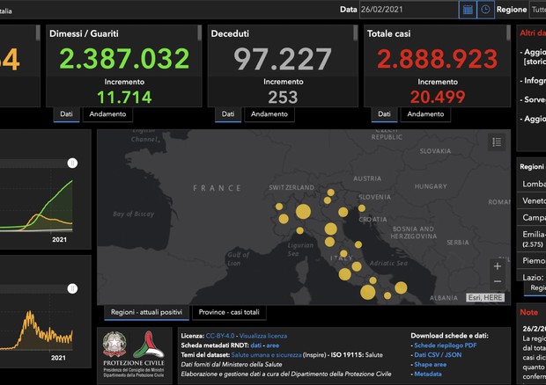Image resolution: width=546 pixels, height=385 pixels.
Task: Select Andamento tab under Dimessi / Guariti
Action: pyautogui.click(x=107, y=114)
